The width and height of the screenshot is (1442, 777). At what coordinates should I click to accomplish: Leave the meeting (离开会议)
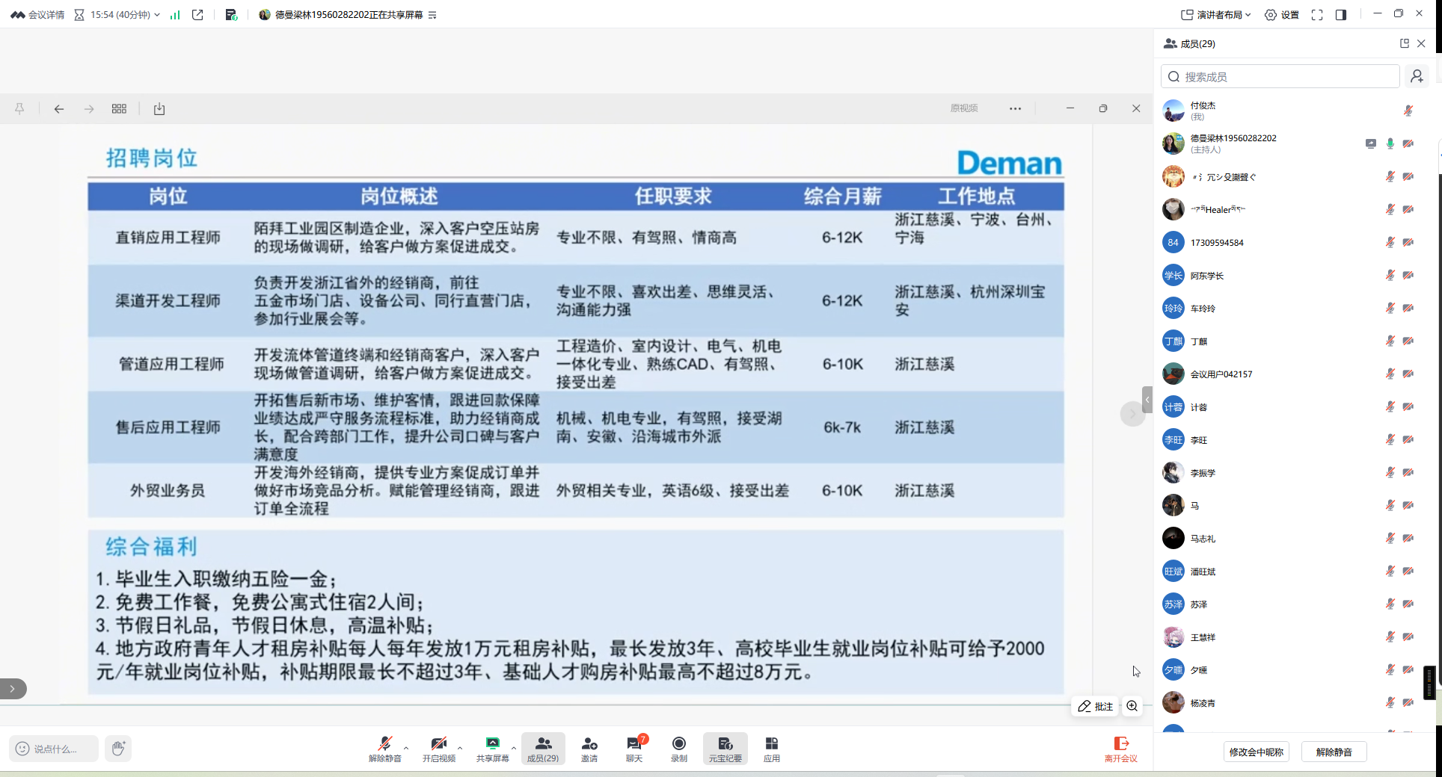(x=1121, y=749)
